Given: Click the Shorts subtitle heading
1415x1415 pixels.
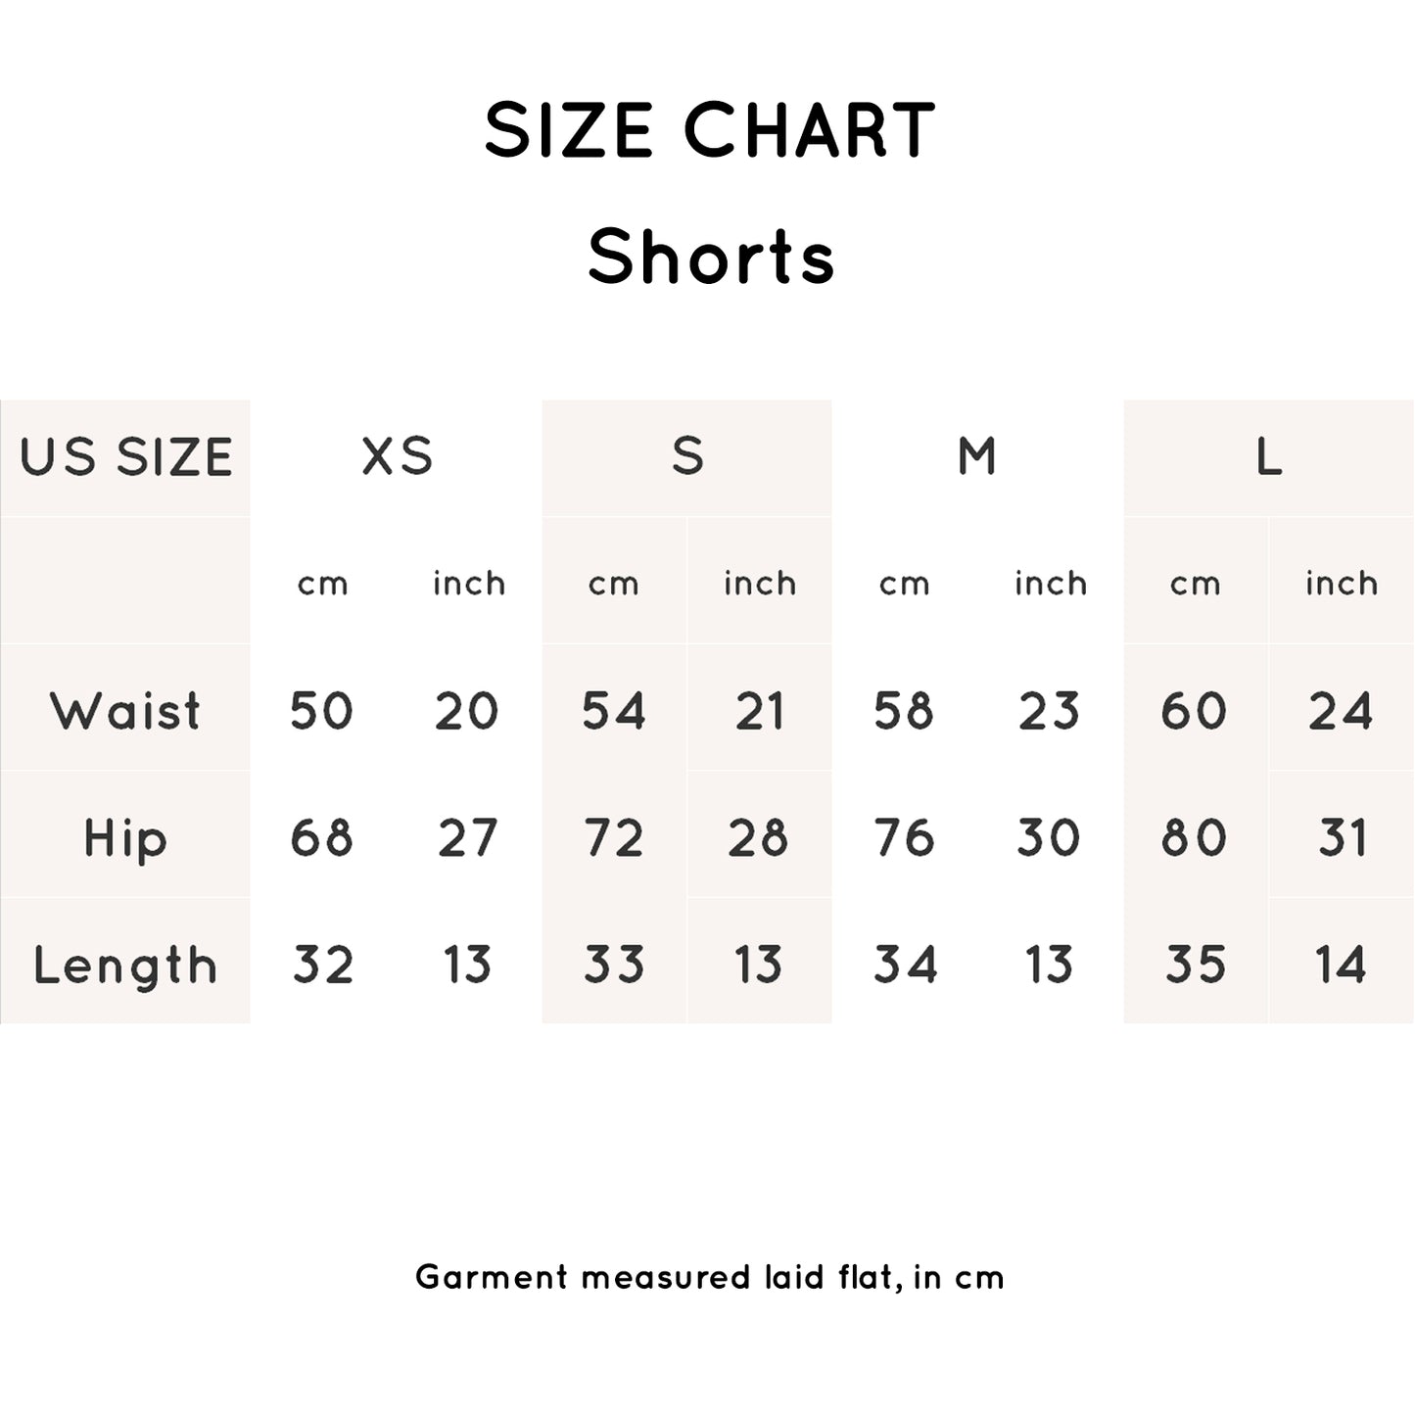Looking at the screenshot, I should (x=710, y=257).
